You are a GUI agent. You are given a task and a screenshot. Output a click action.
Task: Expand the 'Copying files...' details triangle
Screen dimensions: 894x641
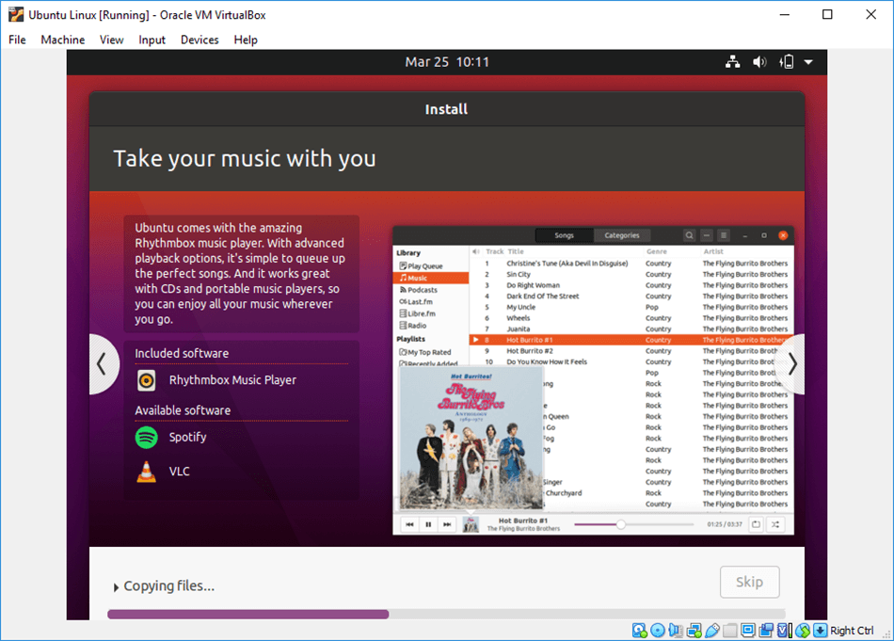[x=116, y=586]
